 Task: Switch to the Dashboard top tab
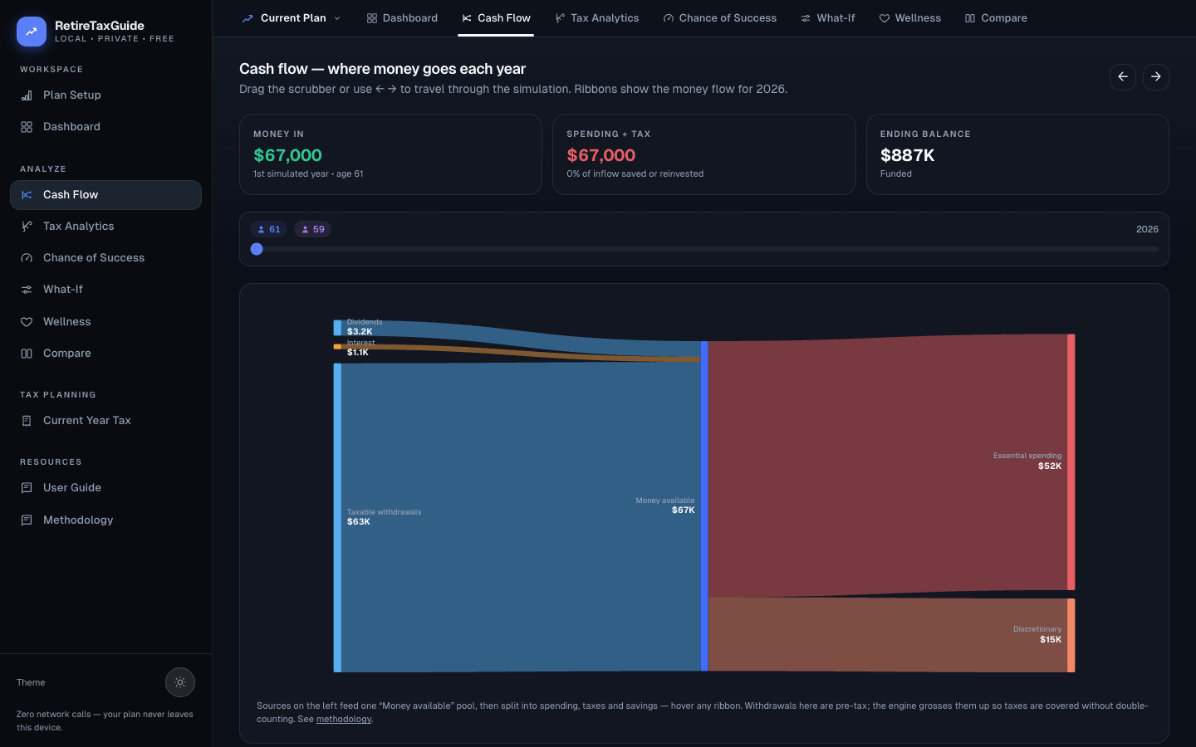[x=402, y=18]
